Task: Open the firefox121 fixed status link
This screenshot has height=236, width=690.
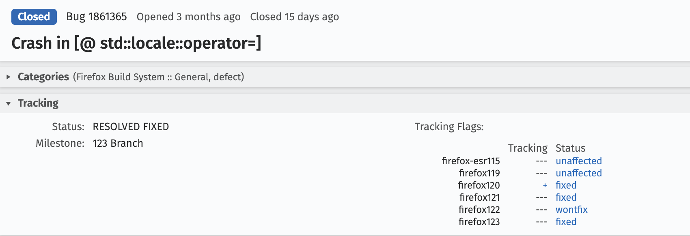Action: coord(566,197)
